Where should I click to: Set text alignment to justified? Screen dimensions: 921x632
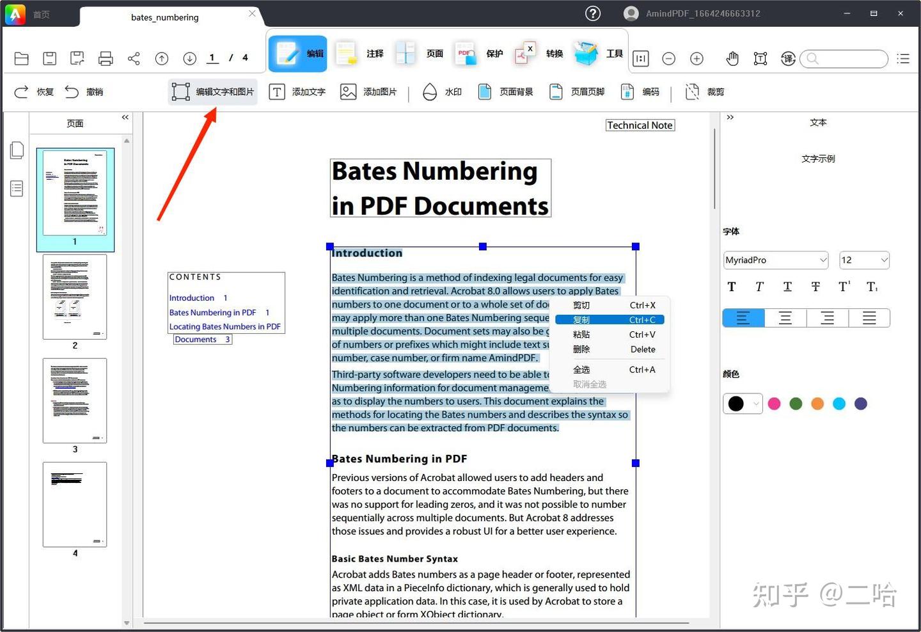point(869,318)
